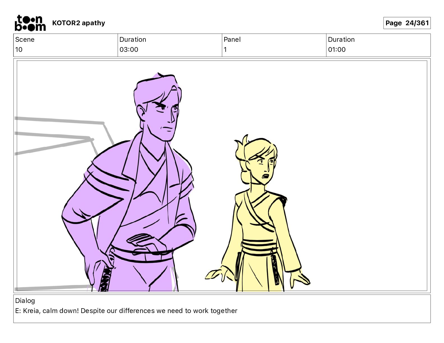This screenshot has width=444, height=343.
Task: Click the Toon Boom logo
Action: 30,23
